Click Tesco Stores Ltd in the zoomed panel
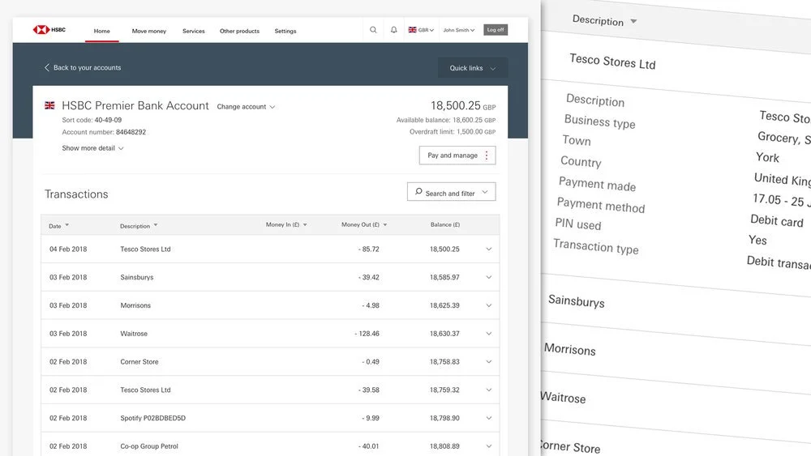Screen dimensions: 811x456 612,62
